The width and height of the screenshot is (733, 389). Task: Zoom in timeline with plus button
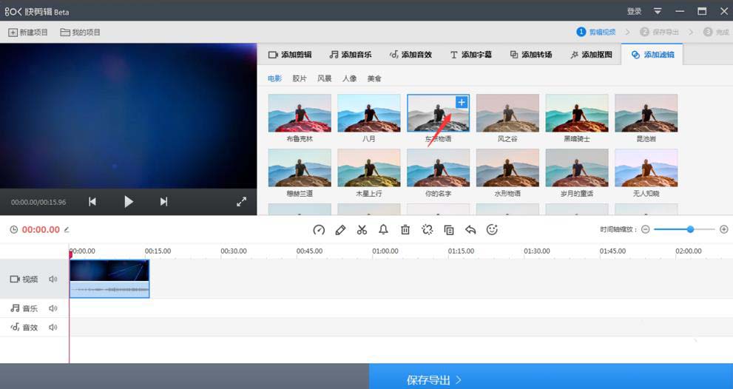723,229
